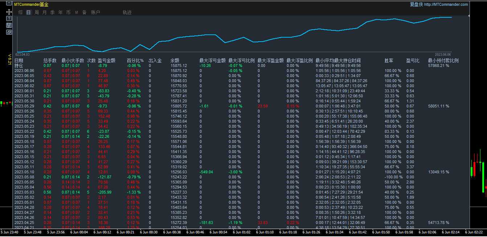Click the 最小|大手数 column header
Image resolution: width=487 pixels, height=237 pixels.
point(73,61)
